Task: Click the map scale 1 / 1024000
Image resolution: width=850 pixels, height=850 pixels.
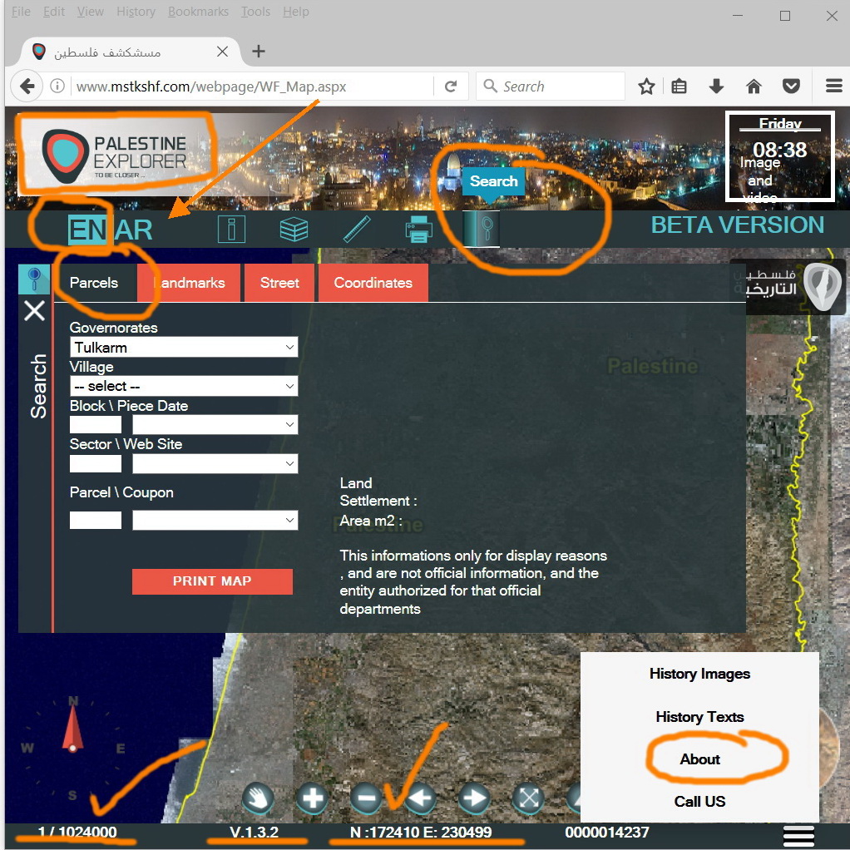Action: 77,832
